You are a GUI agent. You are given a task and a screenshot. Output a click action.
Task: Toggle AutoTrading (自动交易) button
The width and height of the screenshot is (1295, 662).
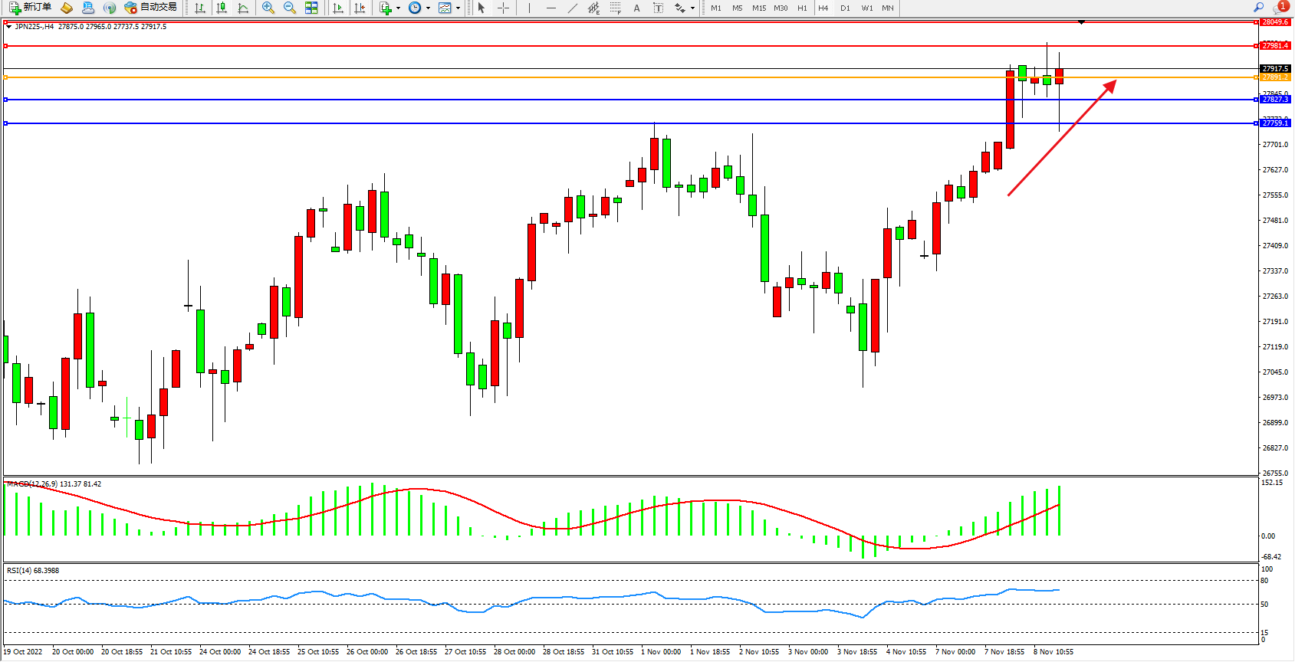(x=151, y=8)
